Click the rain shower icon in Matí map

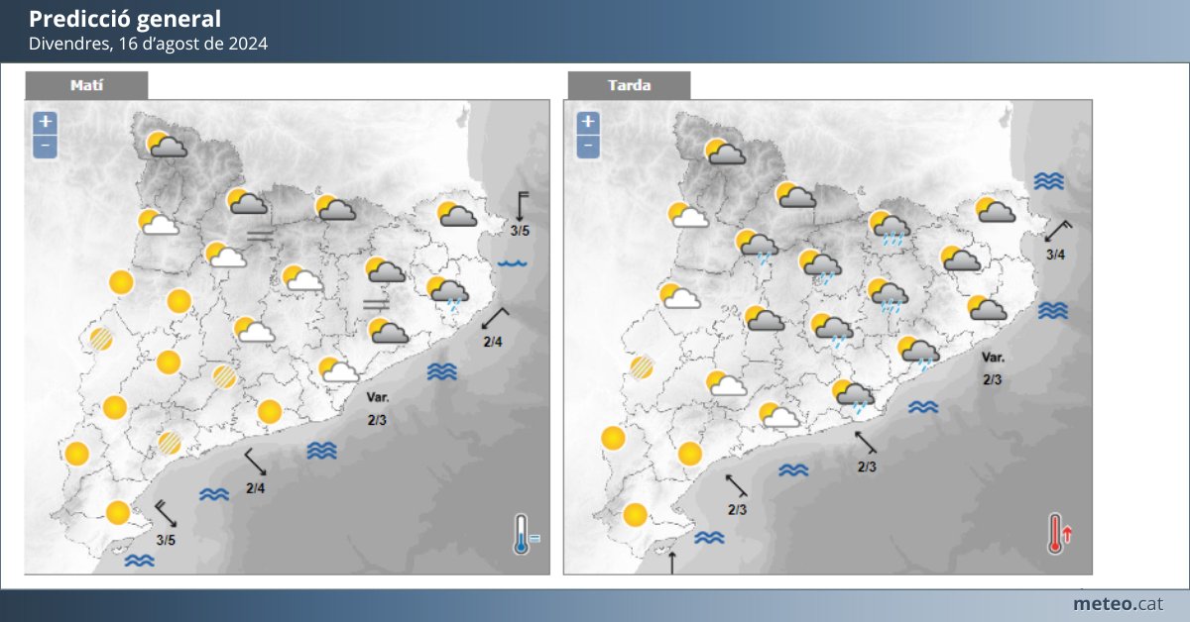[x=448, y=292]
